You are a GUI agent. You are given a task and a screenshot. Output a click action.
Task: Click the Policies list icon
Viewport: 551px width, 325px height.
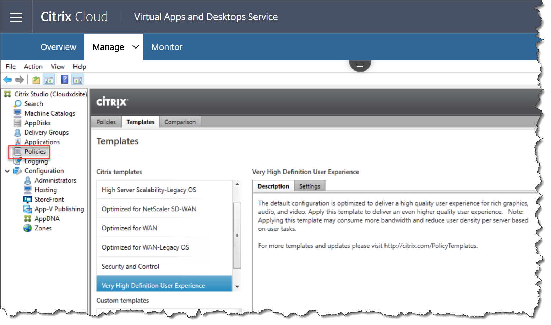[x=17, y=151]
